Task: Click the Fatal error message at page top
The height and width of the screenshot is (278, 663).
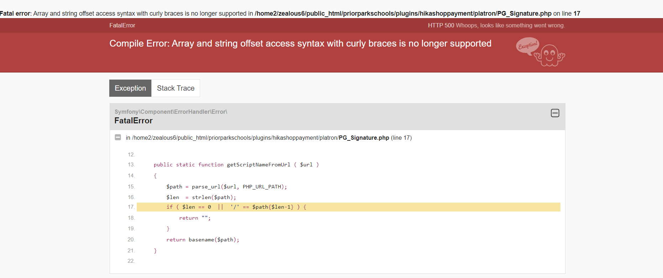Action: coord(290,14)
